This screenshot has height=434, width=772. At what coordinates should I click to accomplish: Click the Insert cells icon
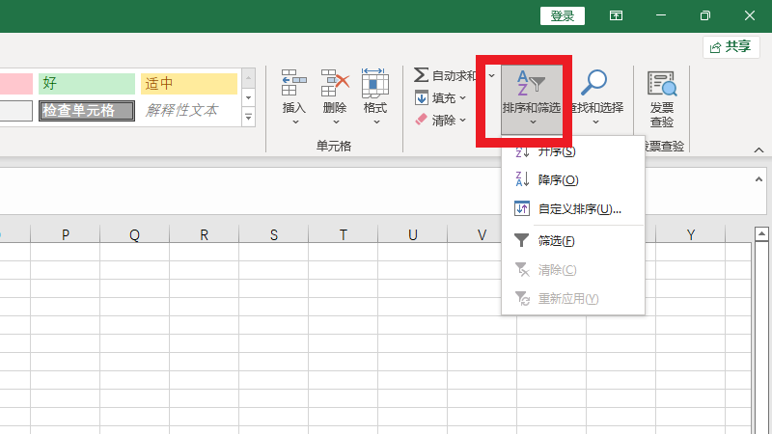293,84
